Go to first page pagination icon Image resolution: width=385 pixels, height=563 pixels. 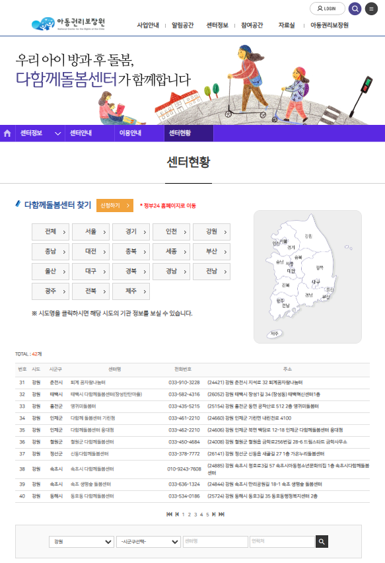coord(169,515)
